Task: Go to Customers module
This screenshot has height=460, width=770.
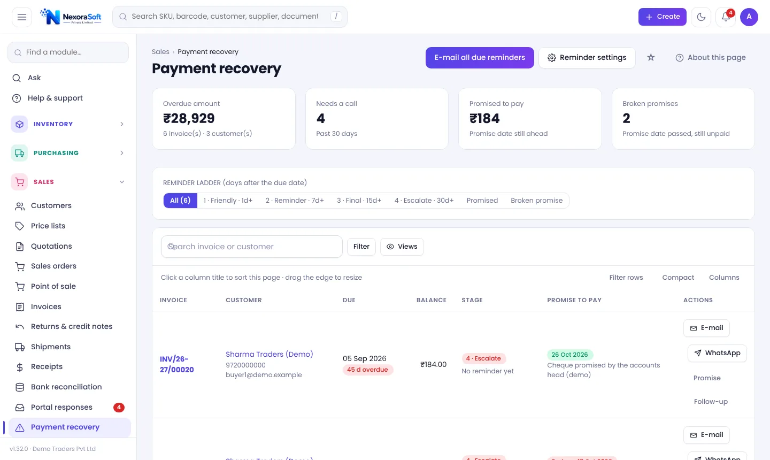Action: pyautogui.click(x=68, y=205)
